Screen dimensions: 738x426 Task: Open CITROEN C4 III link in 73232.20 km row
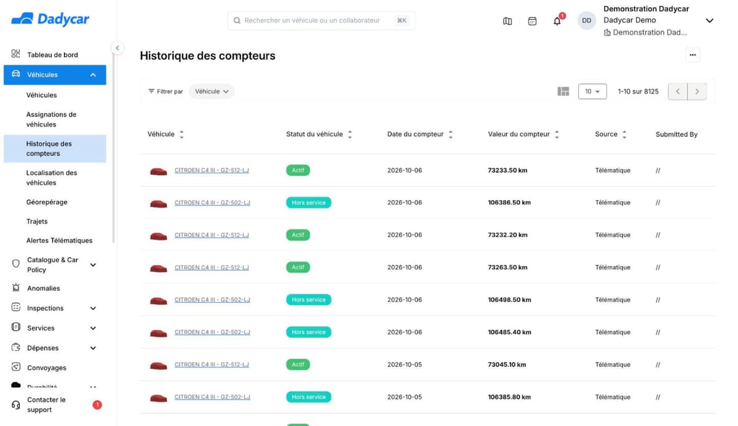tap(212, 235)
